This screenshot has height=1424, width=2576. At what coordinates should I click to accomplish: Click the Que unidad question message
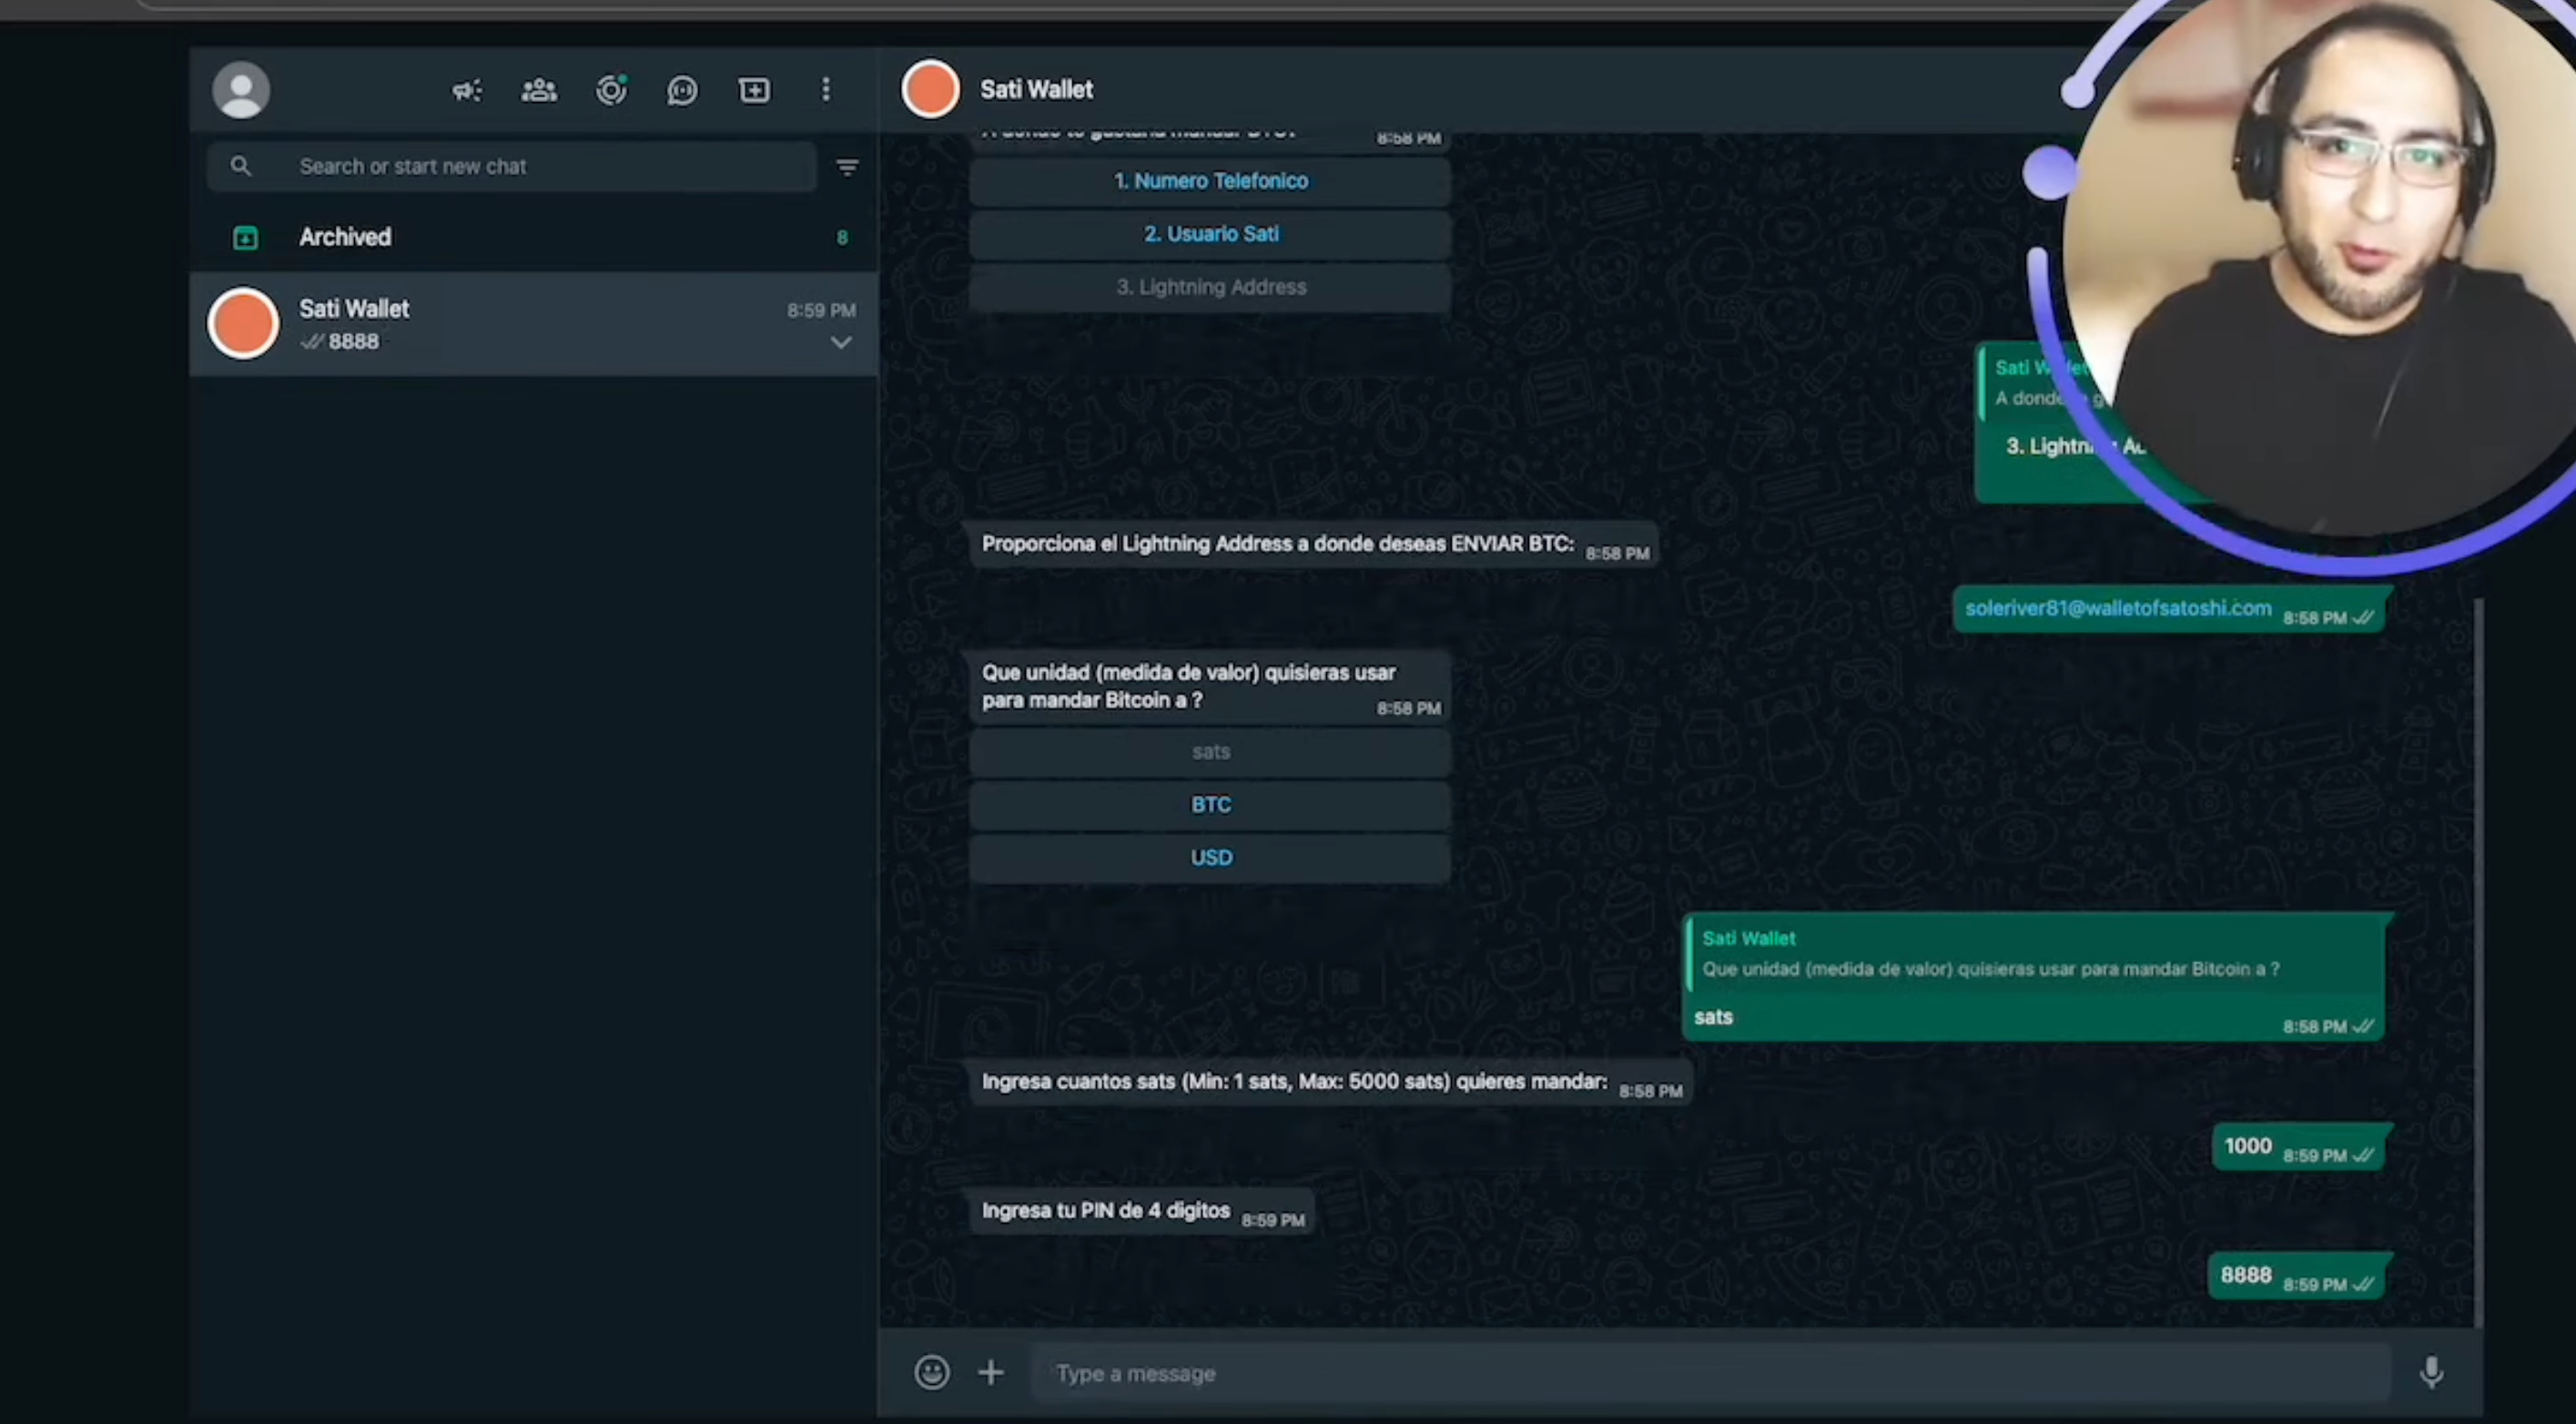[1210, 687]
